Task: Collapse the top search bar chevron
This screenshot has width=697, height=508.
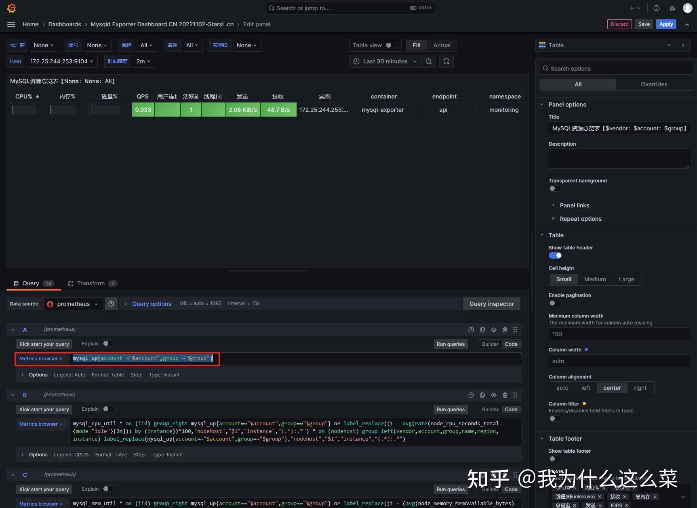Action: (x=686, y=24)
